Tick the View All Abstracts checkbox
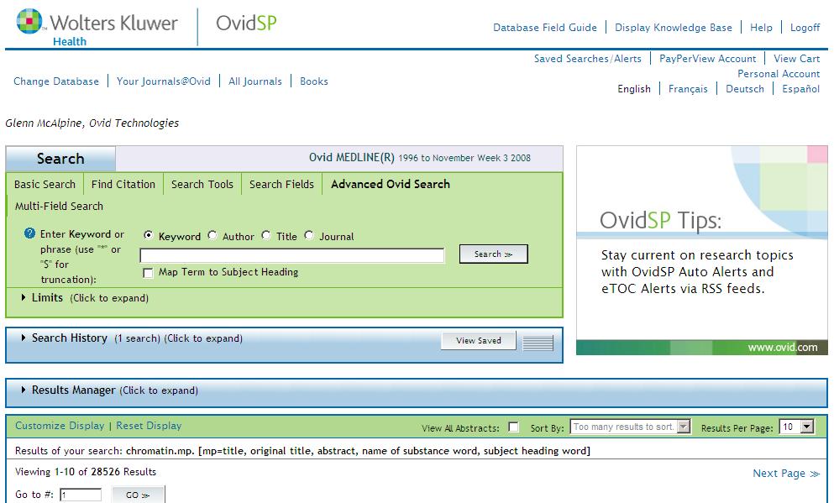The height and width of the screenshot is (503, 834). pos(513,427)
